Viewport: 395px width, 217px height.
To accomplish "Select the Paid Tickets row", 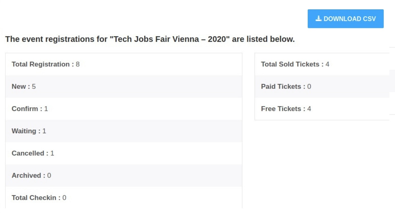I will coord(322,87).
